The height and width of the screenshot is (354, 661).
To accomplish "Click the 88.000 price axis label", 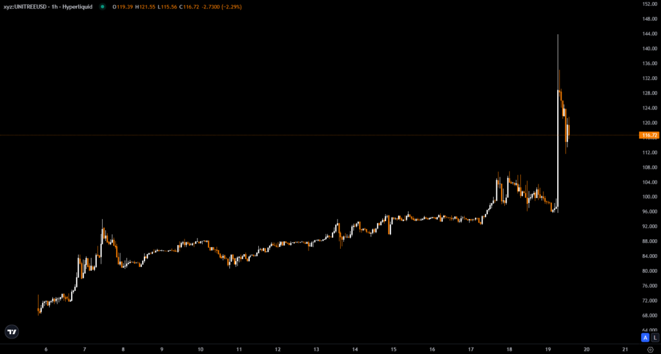I will (x=649, y=241).
